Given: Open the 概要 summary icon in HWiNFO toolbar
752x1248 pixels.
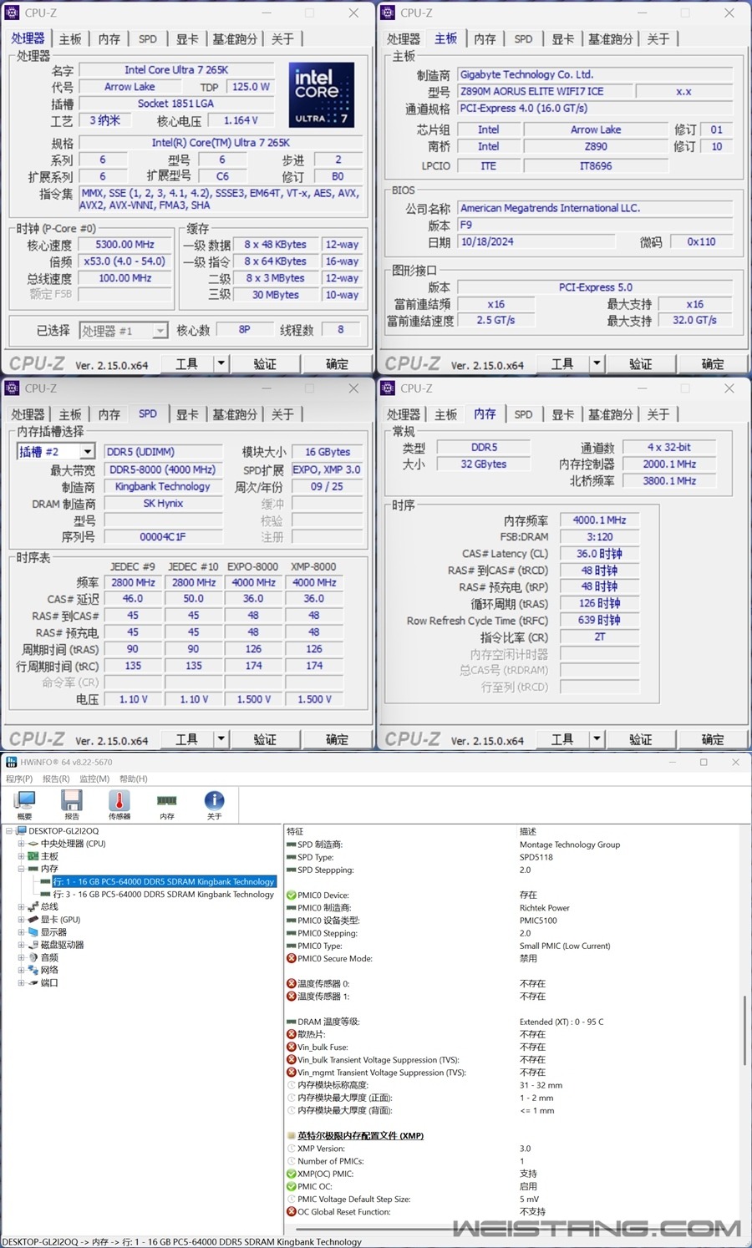Looking at the screenshot, I should pos(25,801).
